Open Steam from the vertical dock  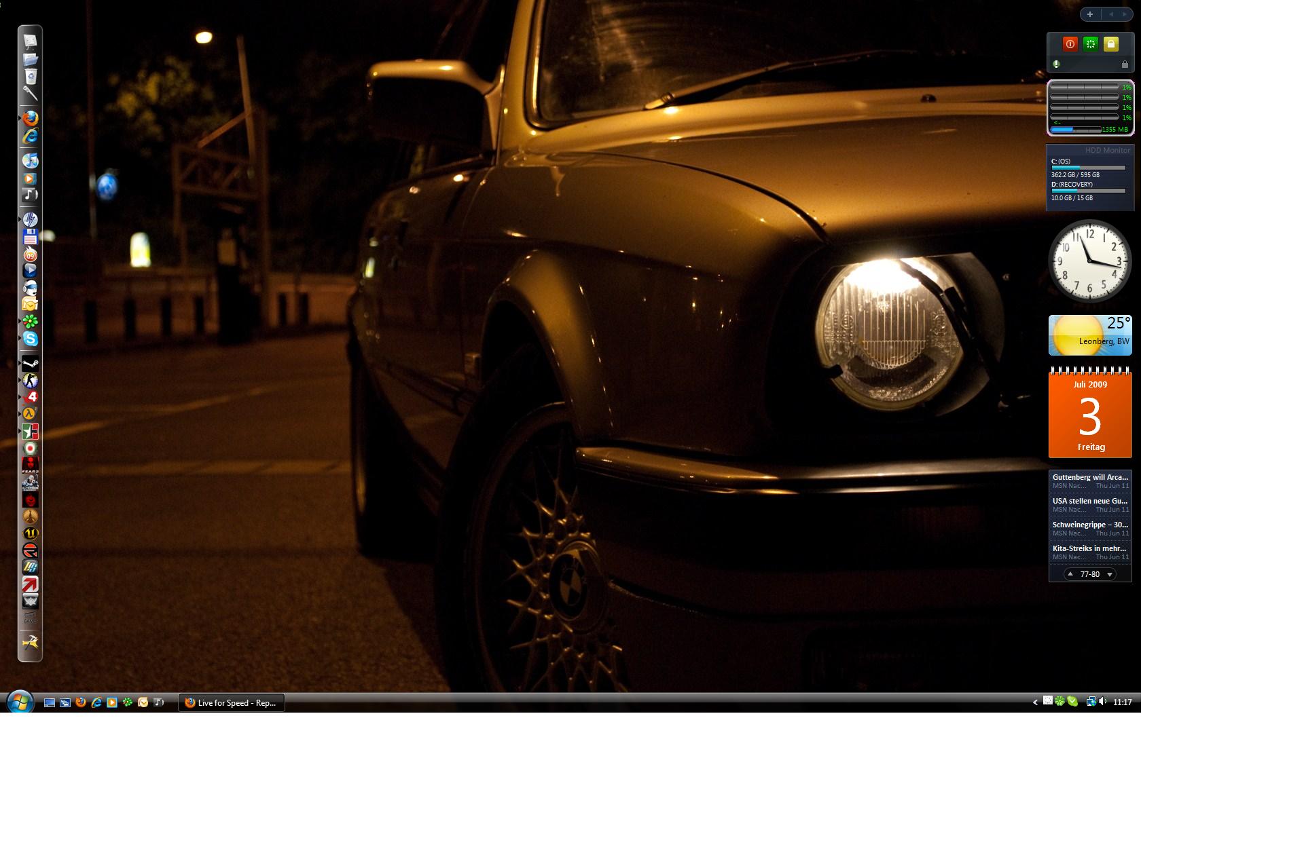(30, 364)
